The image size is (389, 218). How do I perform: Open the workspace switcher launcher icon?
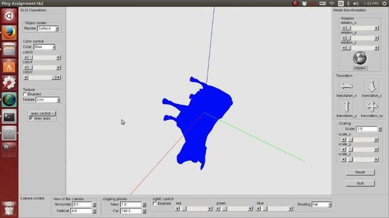(9, 150)
